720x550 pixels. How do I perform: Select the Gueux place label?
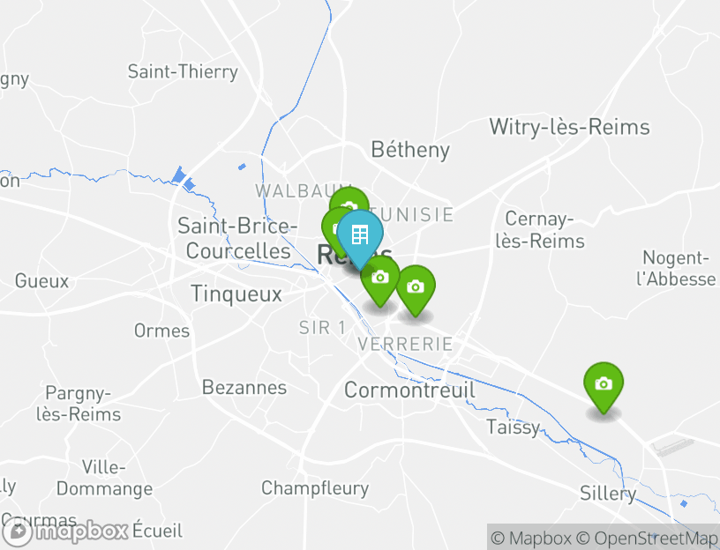pos(41,281)
